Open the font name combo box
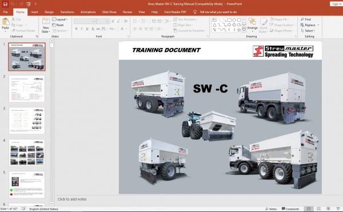The height and width of the screenshot is (212, 343). point(85,21)
